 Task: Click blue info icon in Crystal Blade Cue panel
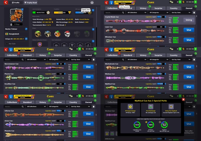pos(112,3)
